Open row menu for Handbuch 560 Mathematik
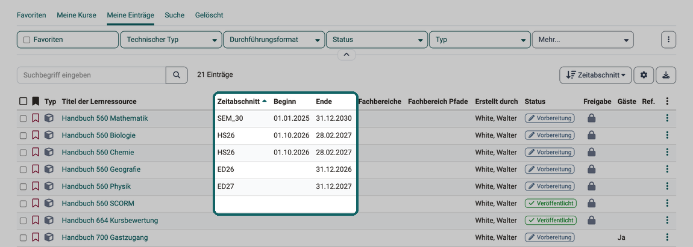This screenshot has width=693, height=247. point(667,118)
